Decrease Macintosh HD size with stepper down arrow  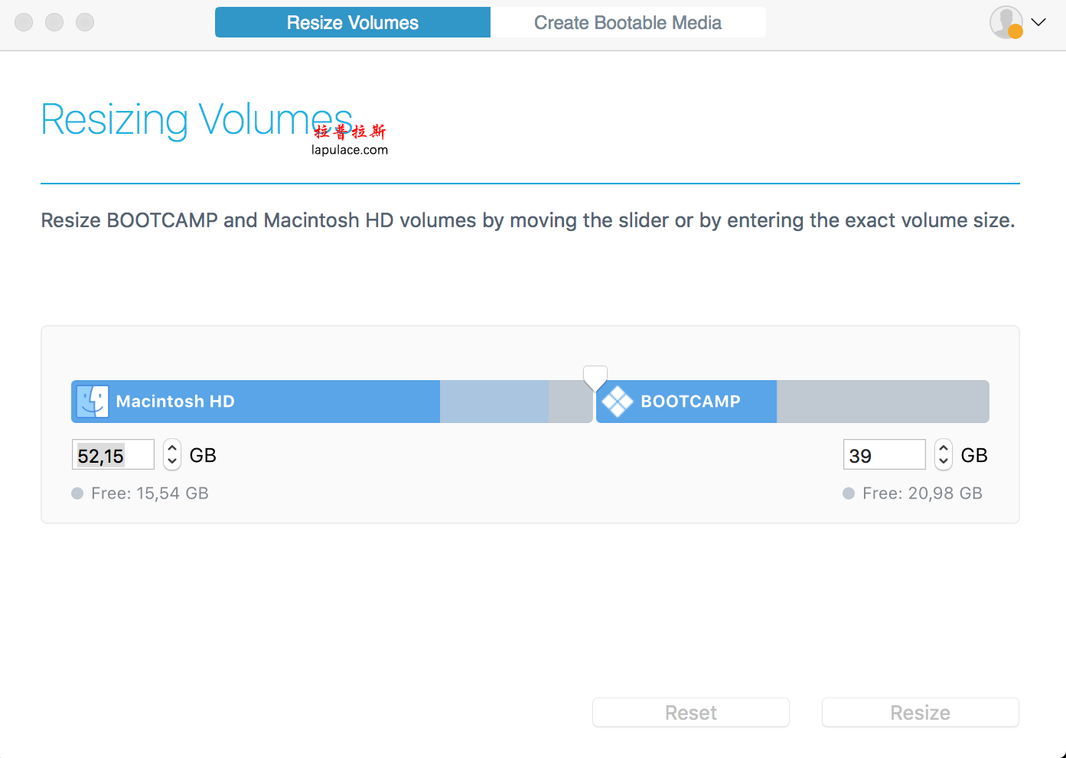[x=172, y=461]
